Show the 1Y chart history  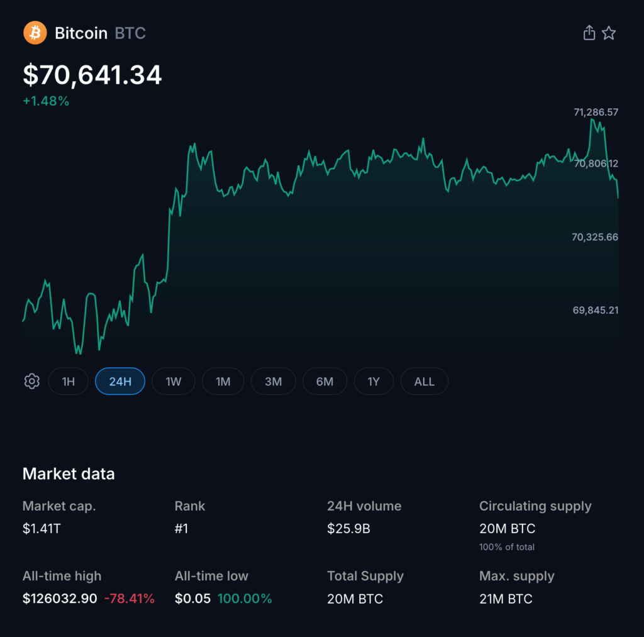click(374, 381)
